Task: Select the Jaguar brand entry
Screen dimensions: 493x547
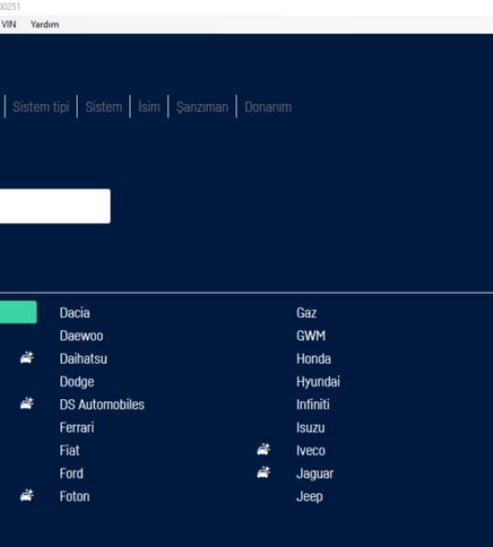Action: pyautogui.click(x=315, y=474)
